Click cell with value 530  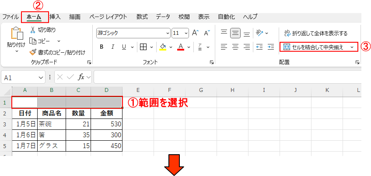tap(106, 124)
